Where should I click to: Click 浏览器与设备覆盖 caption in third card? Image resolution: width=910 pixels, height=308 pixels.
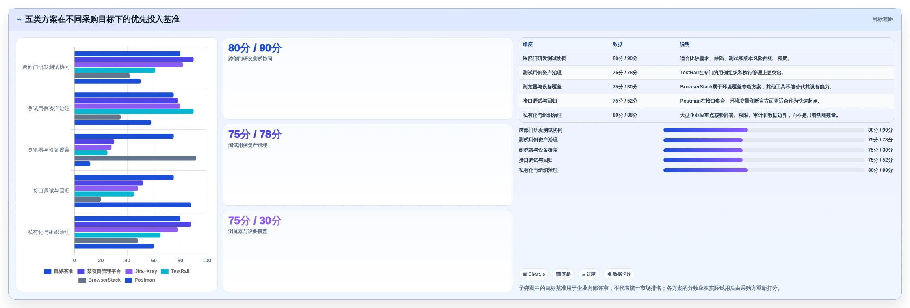247,232
